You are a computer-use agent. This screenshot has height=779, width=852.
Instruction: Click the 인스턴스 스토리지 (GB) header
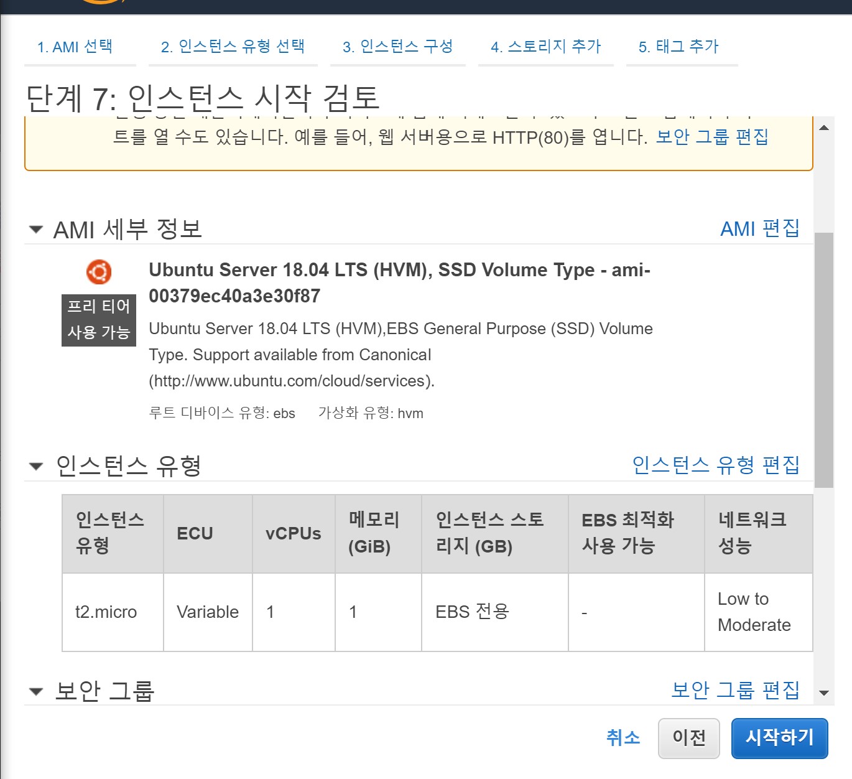[495, 534]
